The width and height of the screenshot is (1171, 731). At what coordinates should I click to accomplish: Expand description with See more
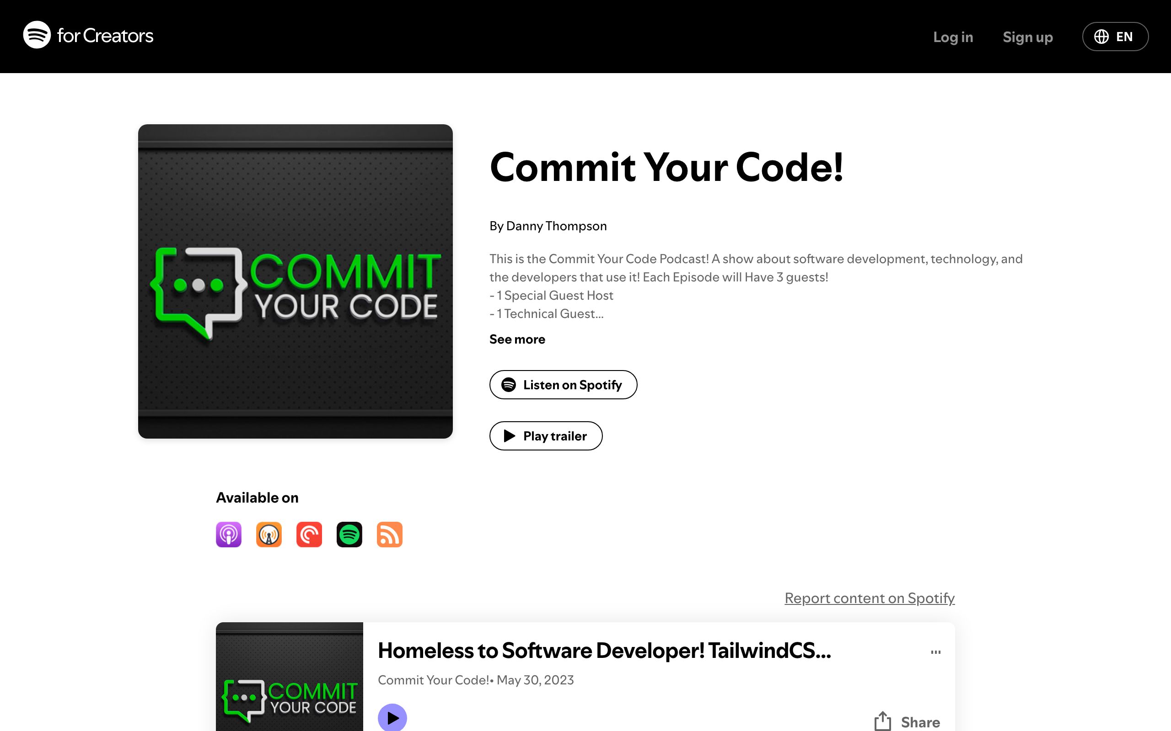[517, 339]
